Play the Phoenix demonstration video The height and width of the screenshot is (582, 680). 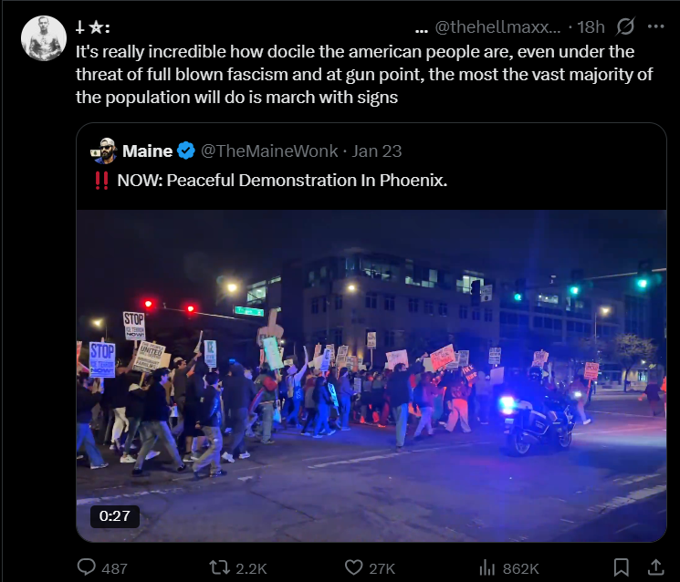(x=371, y=376)
